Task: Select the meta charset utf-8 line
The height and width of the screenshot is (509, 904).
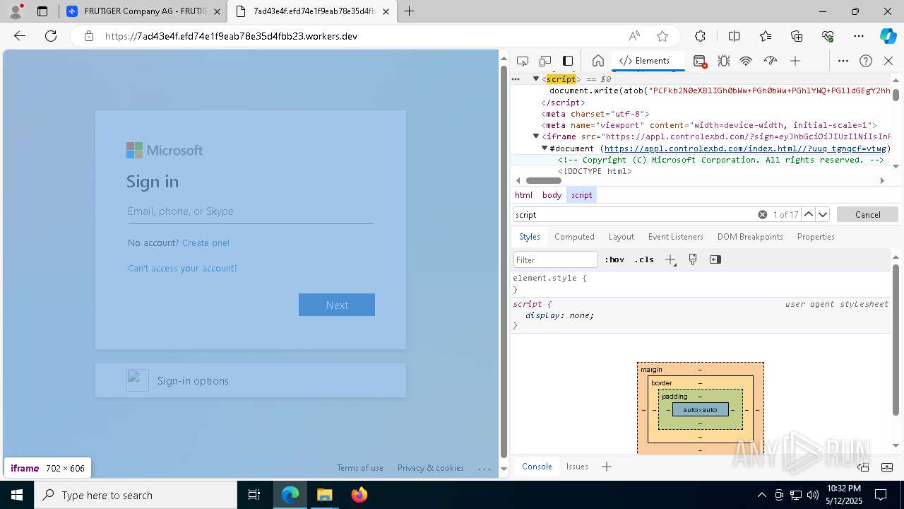Action: tap(595, 114)
